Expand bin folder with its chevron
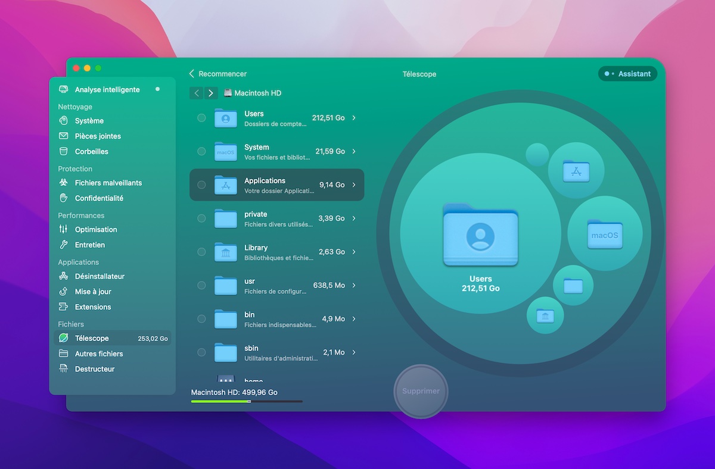 [354, 319]
